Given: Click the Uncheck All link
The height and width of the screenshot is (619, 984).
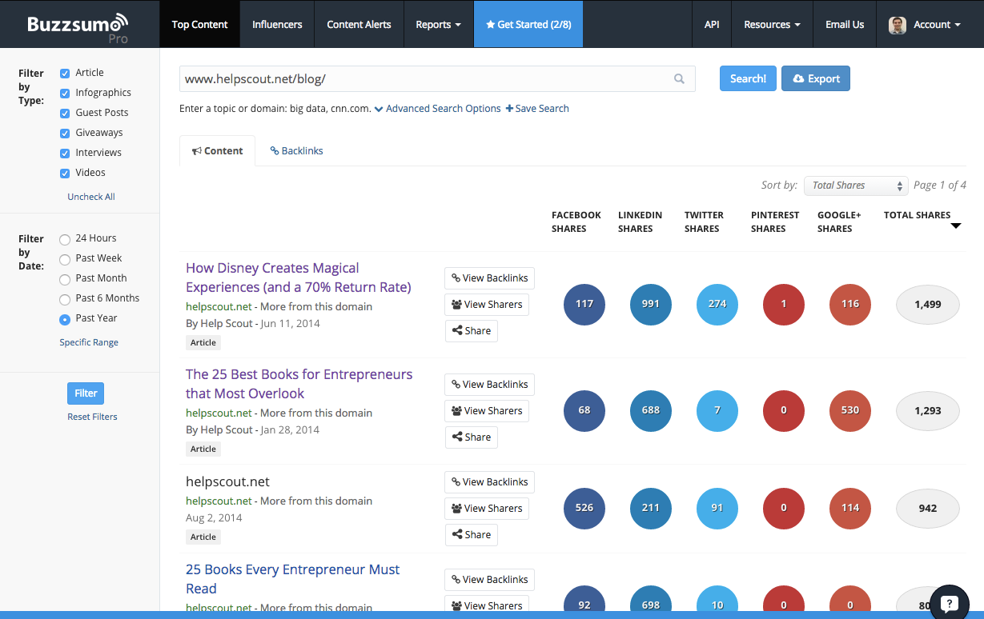Looking at the screenshot, I should point(91,197).
